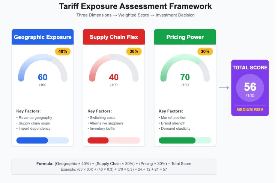Click the 56 total score circle
Screen dimensions: 278x183
(250, 88)
